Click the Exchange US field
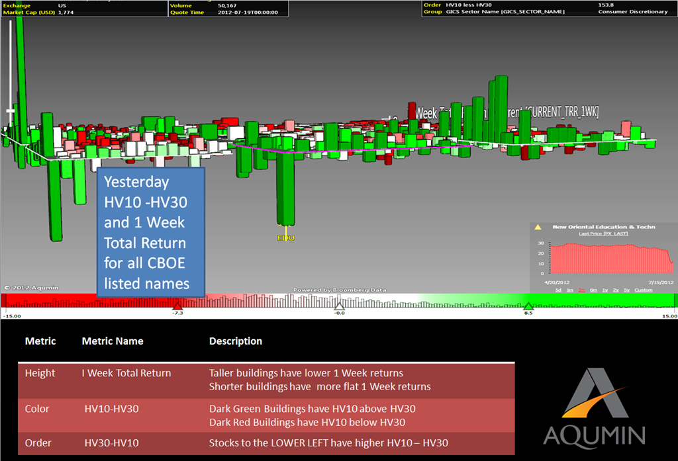This screenshot has height=461, width=678. pyautogui.click(x=34, y=5)
